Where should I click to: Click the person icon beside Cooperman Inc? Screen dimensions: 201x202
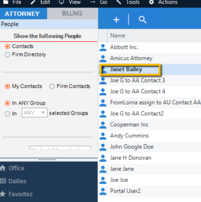[x=103, y=125]
